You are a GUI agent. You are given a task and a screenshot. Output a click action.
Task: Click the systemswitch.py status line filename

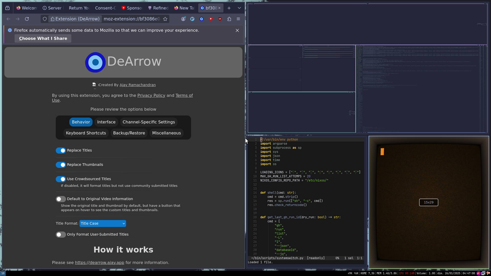click(x=277, y=258)
